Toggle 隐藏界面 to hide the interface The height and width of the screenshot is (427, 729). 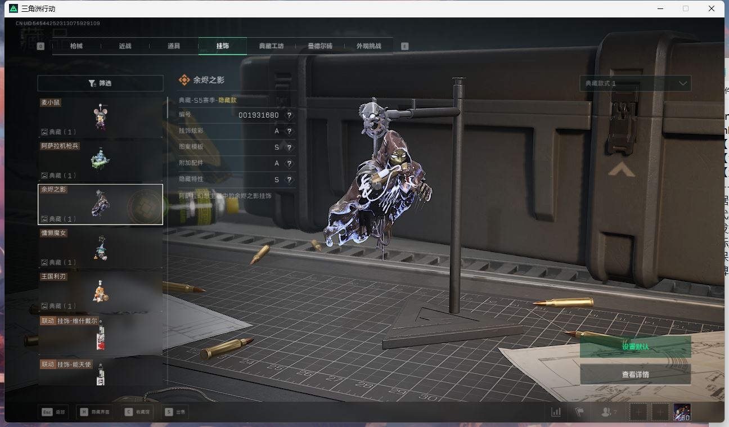click(94, 412)
